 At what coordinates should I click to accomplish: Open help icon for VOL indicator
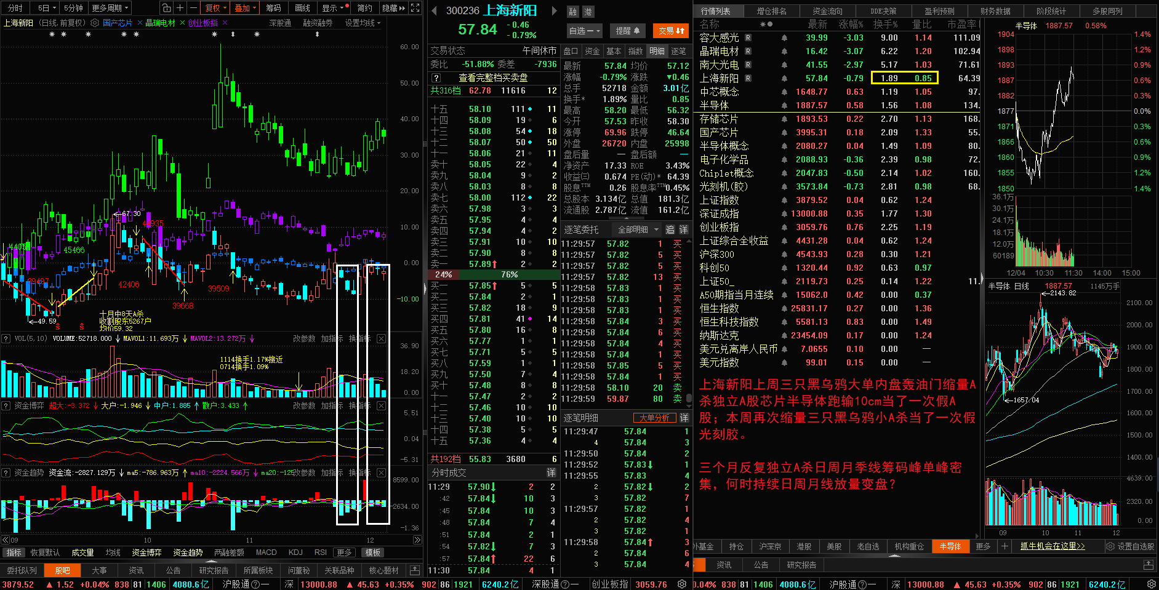click(6, 338)
